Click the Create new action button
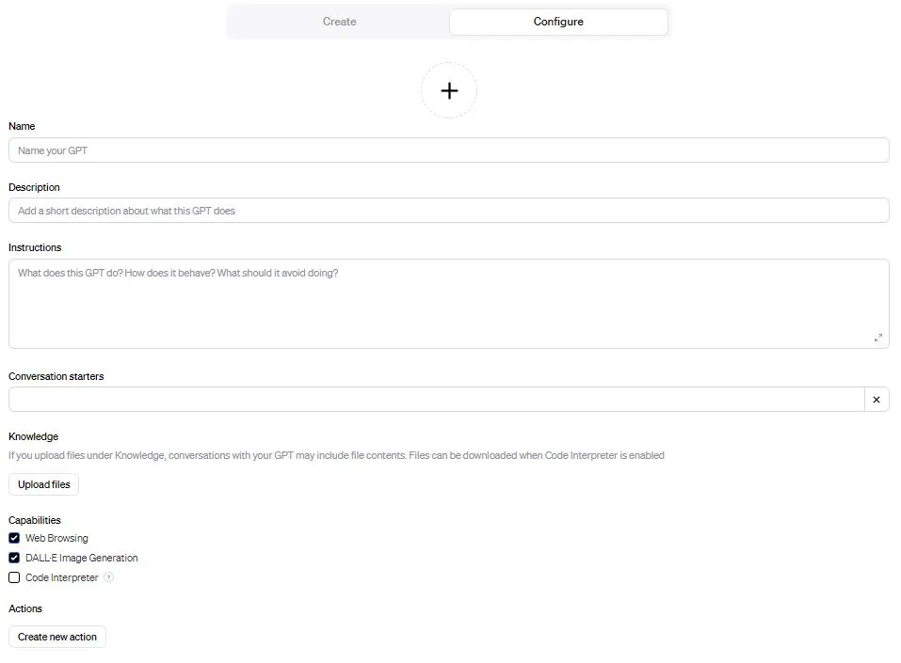 point(56,637)
